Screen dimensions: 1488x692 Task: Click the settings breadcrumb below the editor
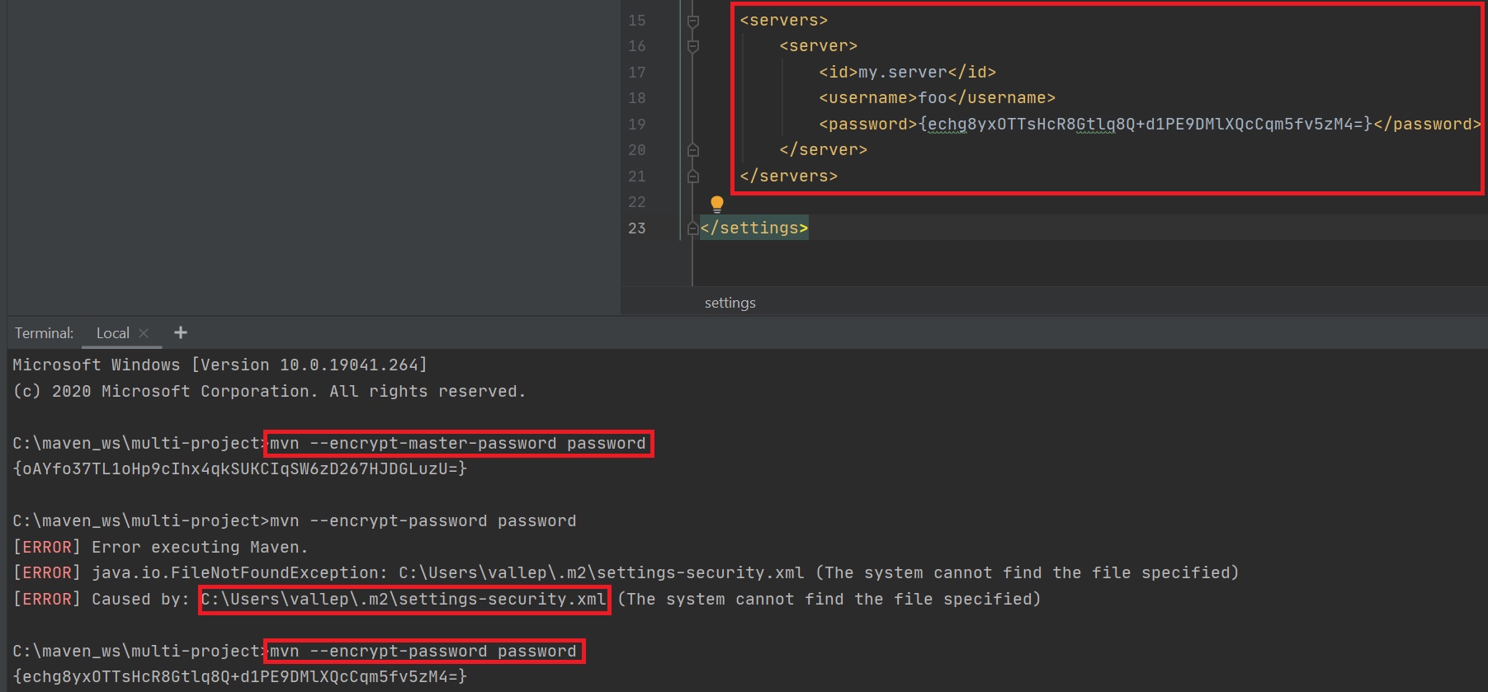coord(730,303)
